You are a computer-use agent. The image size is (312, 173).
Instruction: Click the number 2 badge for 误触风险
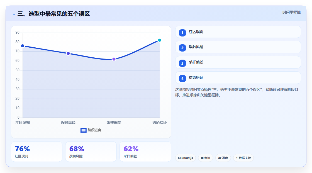click(182, 48)
